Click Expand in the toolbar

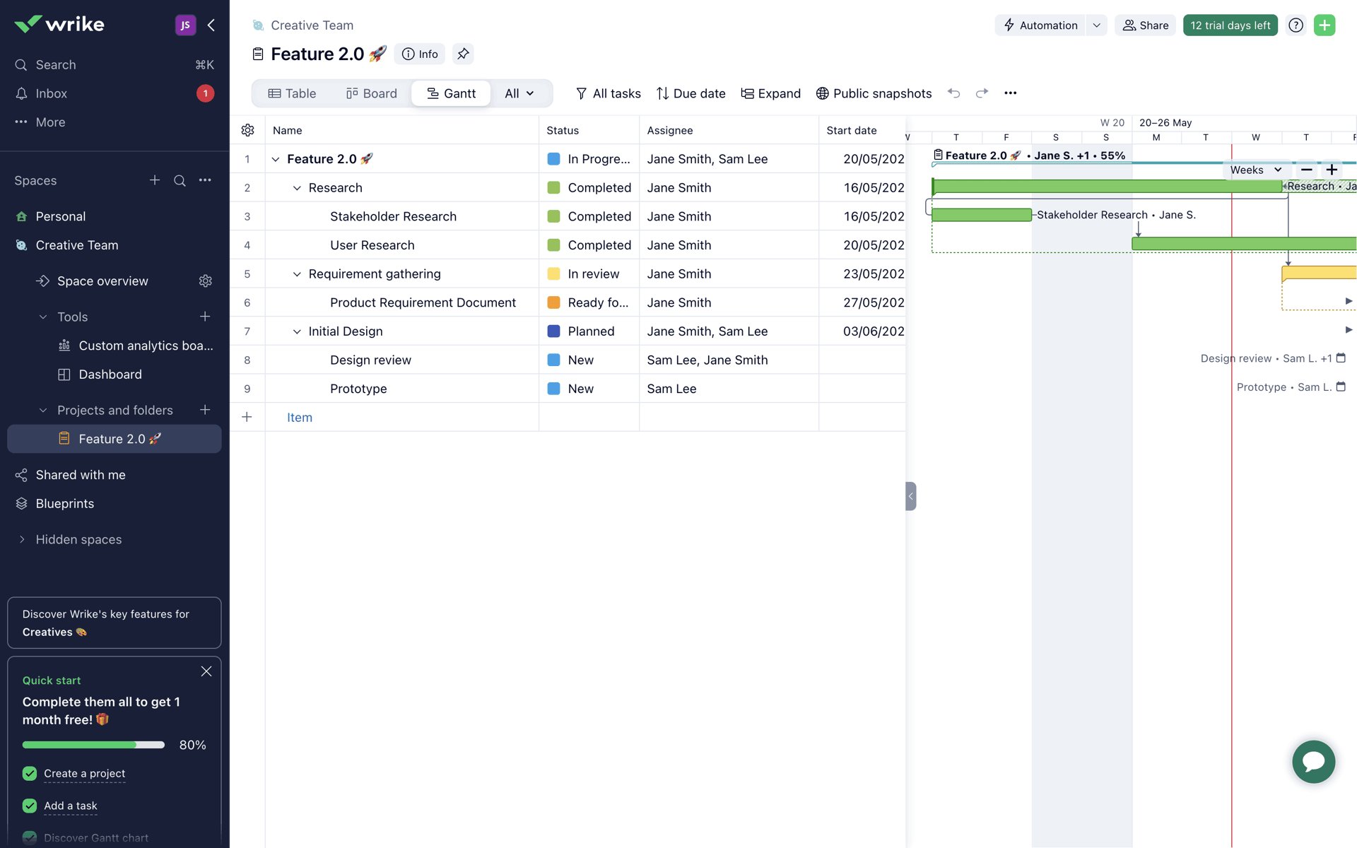click(x=770, y=93)
